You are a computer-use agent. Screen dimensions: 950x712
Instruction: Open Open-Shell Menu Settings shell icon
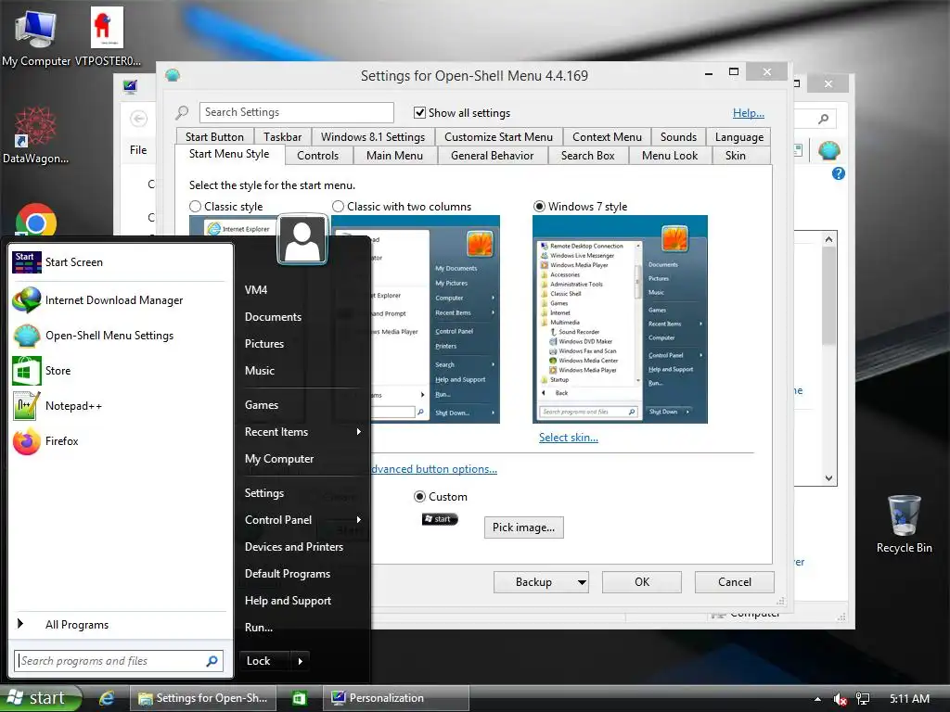click(27, 336)
